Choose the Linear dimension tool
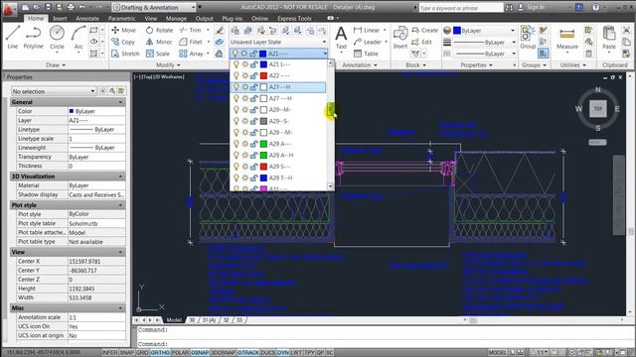Image resolution: width=636 pixels, height=357 pixels. click(367, 30)
